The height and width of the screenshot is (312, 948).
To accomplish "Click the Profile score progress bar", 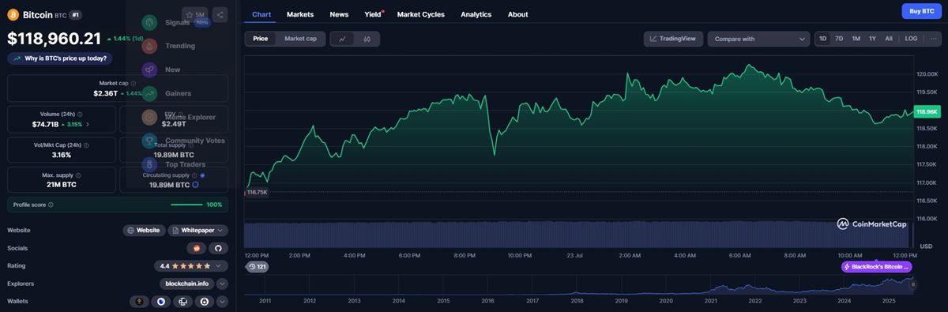I will click(x=186, y=205).
